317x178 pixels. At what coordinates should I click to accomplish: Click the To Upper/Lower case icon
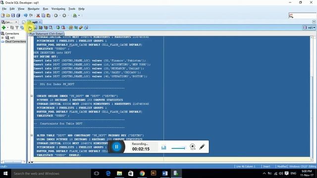point(76,28)
